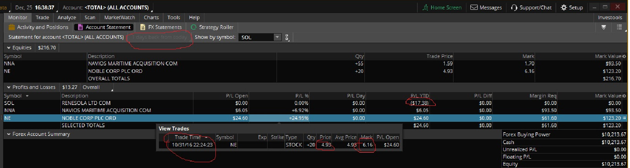The image size is (630, 168).
Task: Open the Symbol column dropdown in Profits and Losses
Action: (27, 96)
